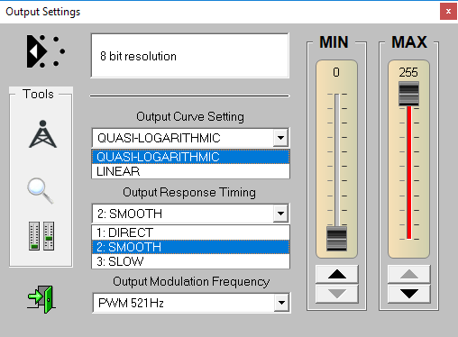
Task: Click the MIN down arrow button
Action: (x=337, y=294)
